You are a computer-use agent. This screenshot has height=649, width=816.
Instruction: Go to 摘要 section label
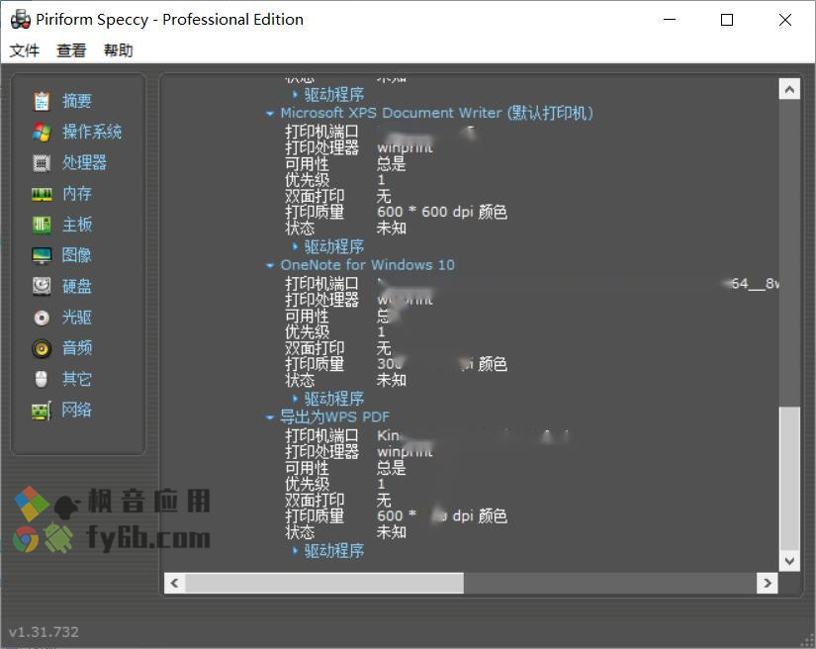(x=77, y=101)
